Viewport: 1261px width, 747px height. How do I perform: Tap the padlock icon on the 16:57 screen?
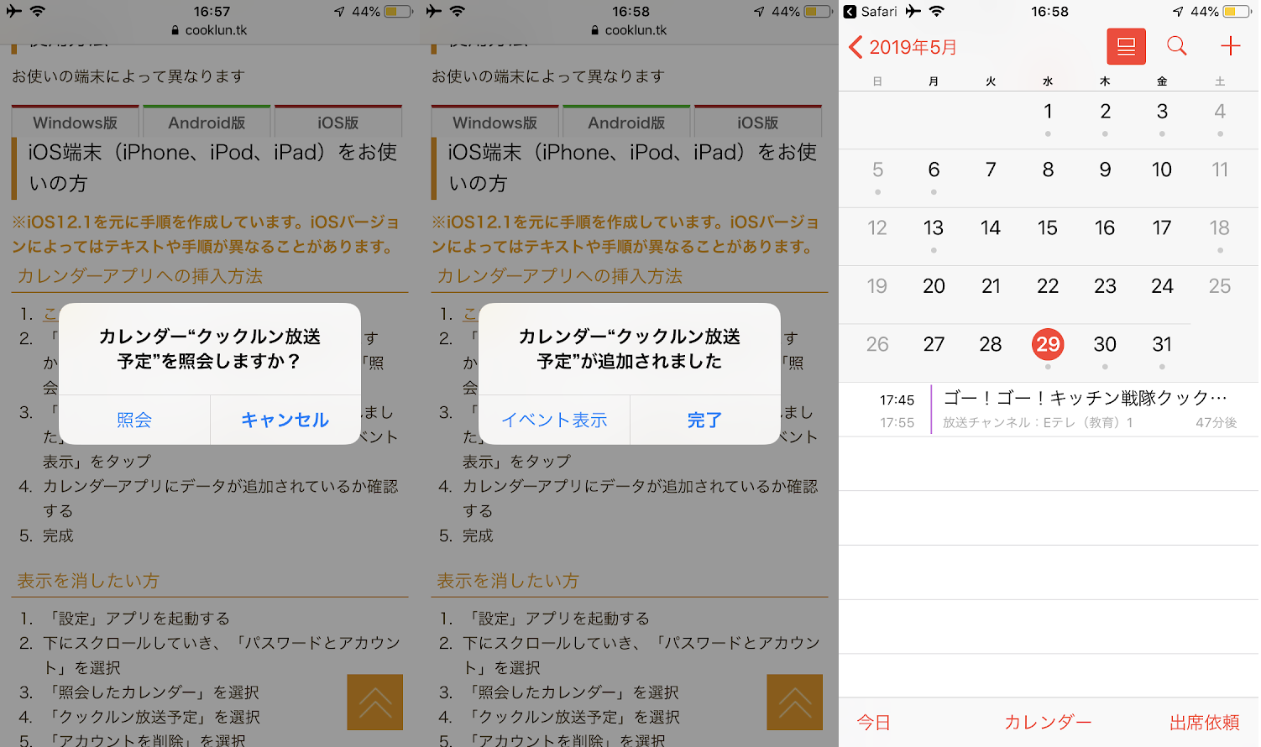175,30
